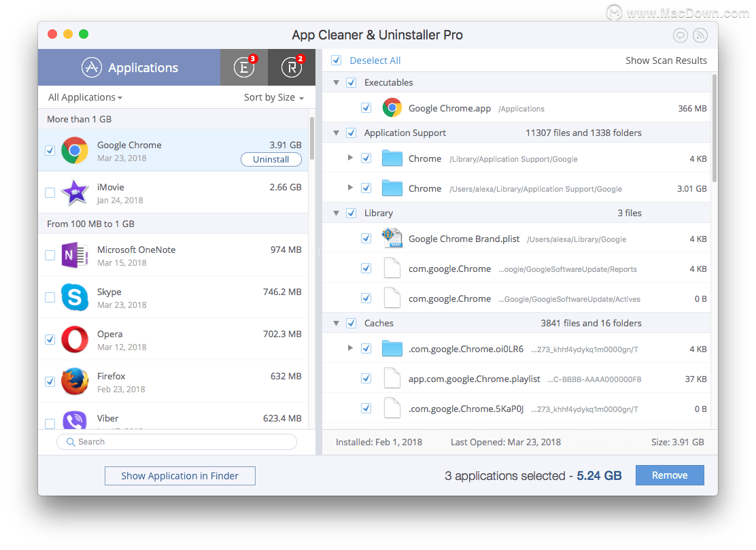The image size is (756, 550).
Task: Open the Sort by Size dropdown
Action: pos(273,97)
